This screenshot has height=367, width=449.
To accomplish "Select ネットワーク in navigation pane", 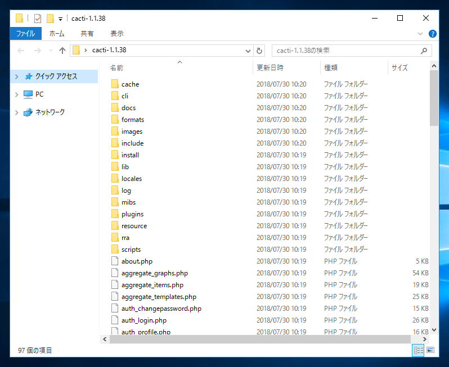I will pyautogui.click(x=50, y=112).
